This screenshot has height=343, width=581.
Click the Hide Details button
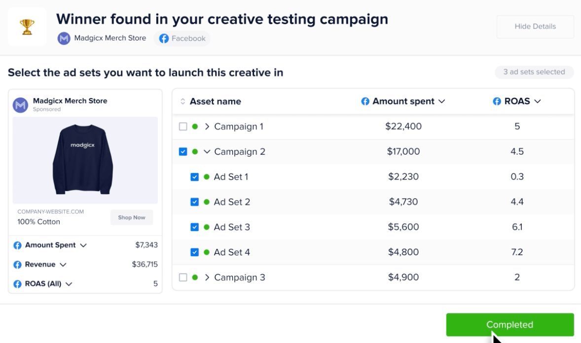tap(535, 27)
